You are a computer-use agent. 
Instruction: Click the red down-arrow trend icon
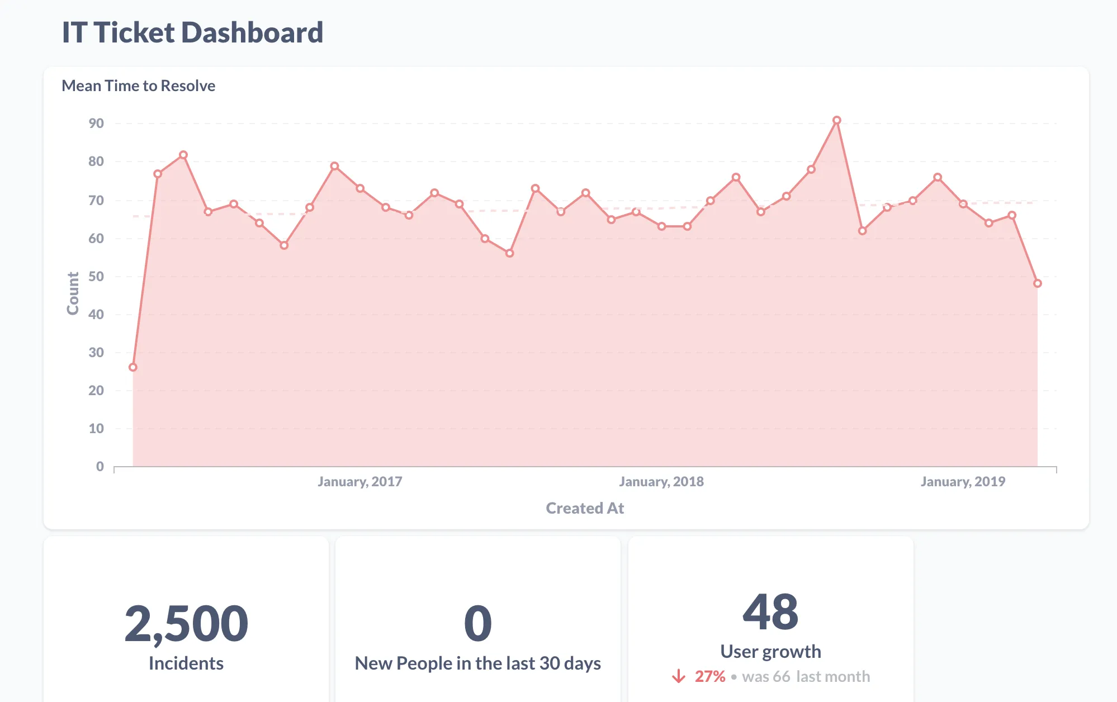pyautogui.click(x=679, y=676)
